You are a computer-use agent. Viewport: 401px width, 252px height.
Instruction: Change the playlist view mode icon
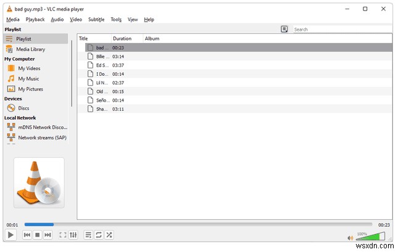[x=284, y=29]
